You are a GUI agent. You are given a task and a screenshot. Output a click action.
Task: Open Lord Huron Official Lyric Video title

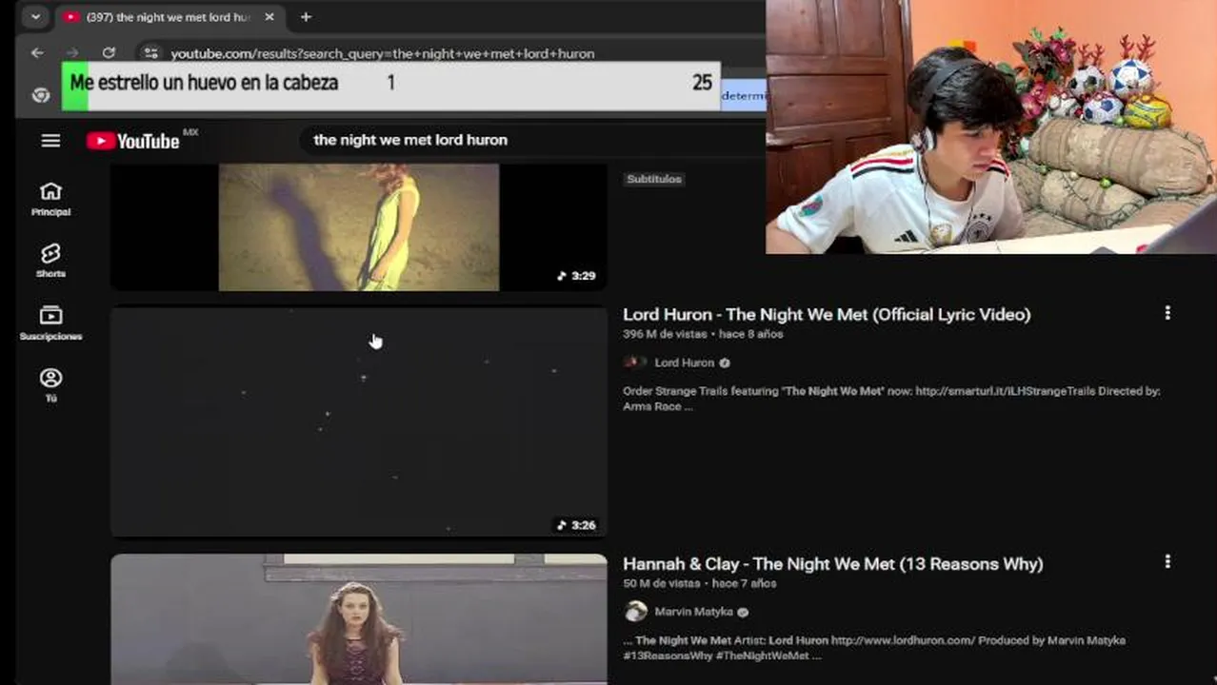click(x=827, y=314)
